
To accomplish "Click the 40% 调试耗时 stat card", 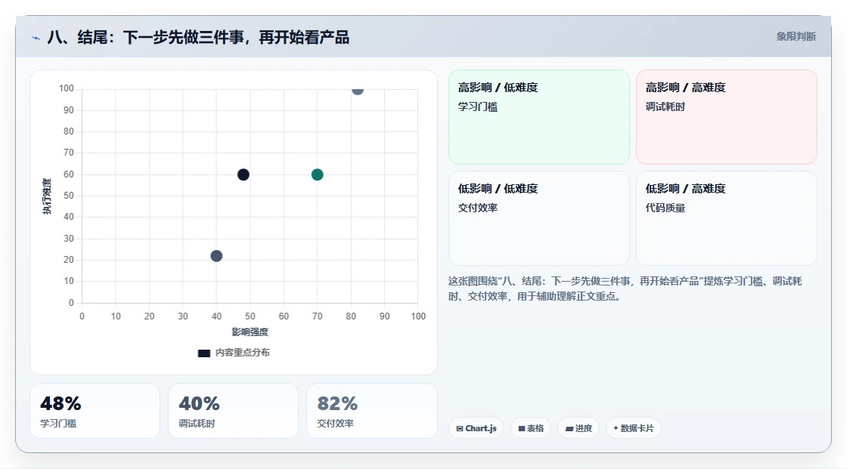I will tap(234, 411).
